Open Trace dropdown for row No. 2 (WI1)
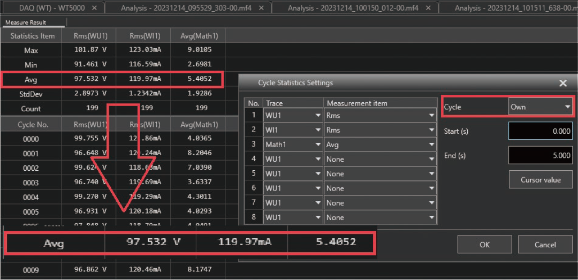Image resolution: width=578 pixels, height=280 pixels. pos(293,130)
